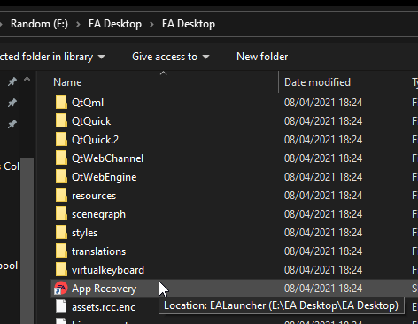Select the QtQuick.2 folder icon
Image resolution: width=418 pixels, height=324 pixels.
click(x=61, y=140)
